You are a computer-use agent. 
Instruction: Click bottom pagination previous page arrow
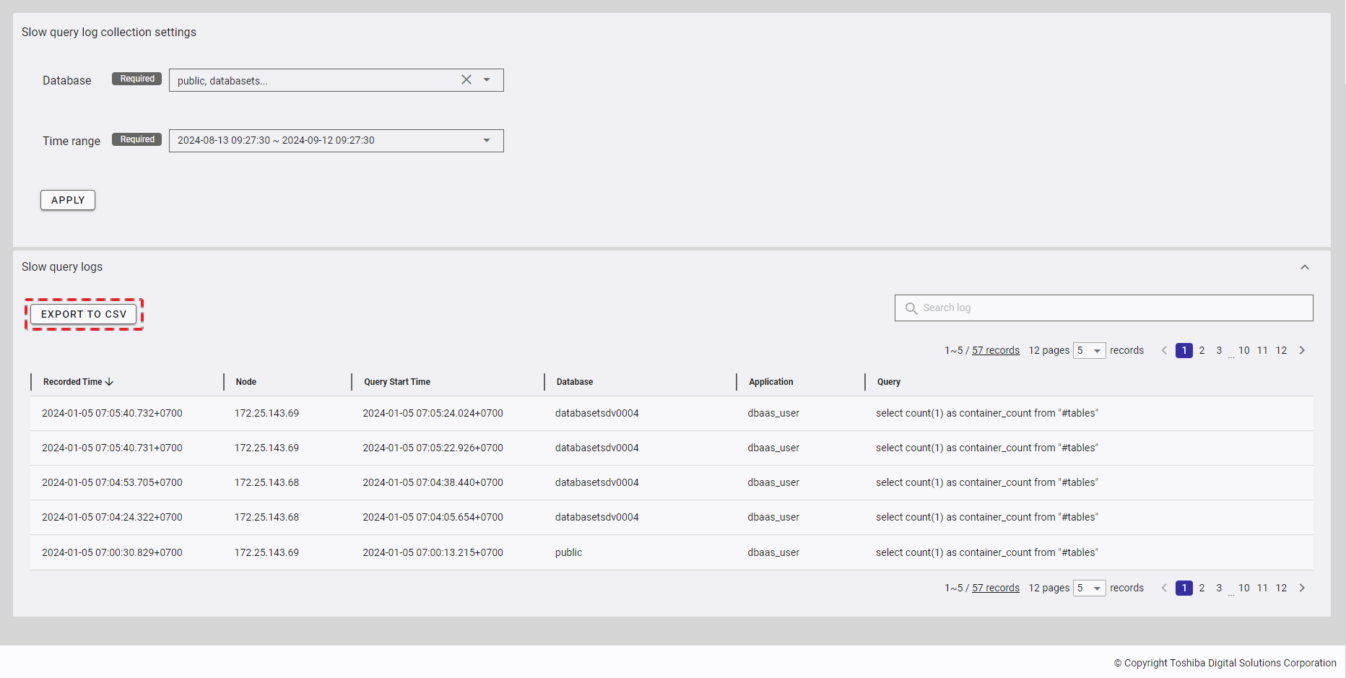1164,588
